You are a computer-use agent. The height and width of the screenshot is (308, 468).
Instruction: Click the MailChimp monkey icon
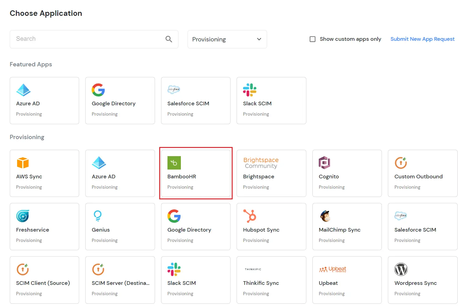click(325, 216)
